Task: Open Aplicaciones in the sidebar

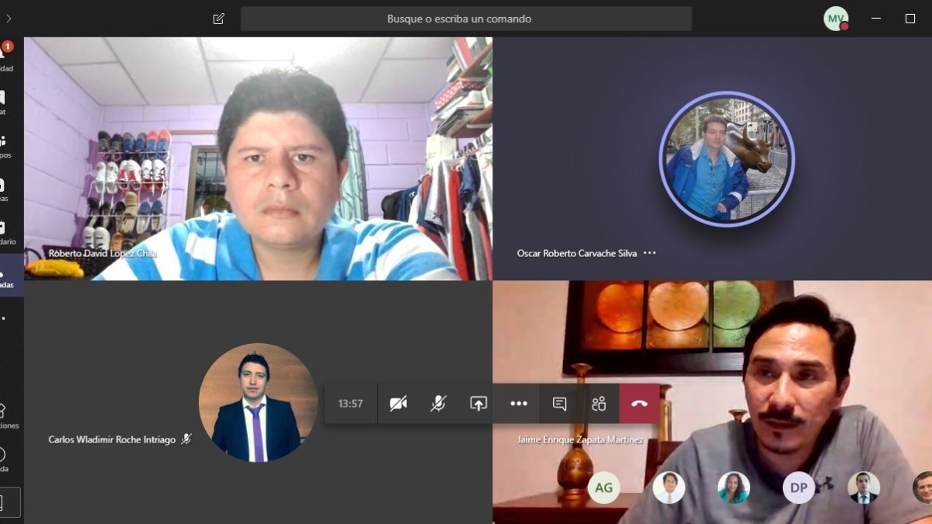Action: [x=4, y=412]
